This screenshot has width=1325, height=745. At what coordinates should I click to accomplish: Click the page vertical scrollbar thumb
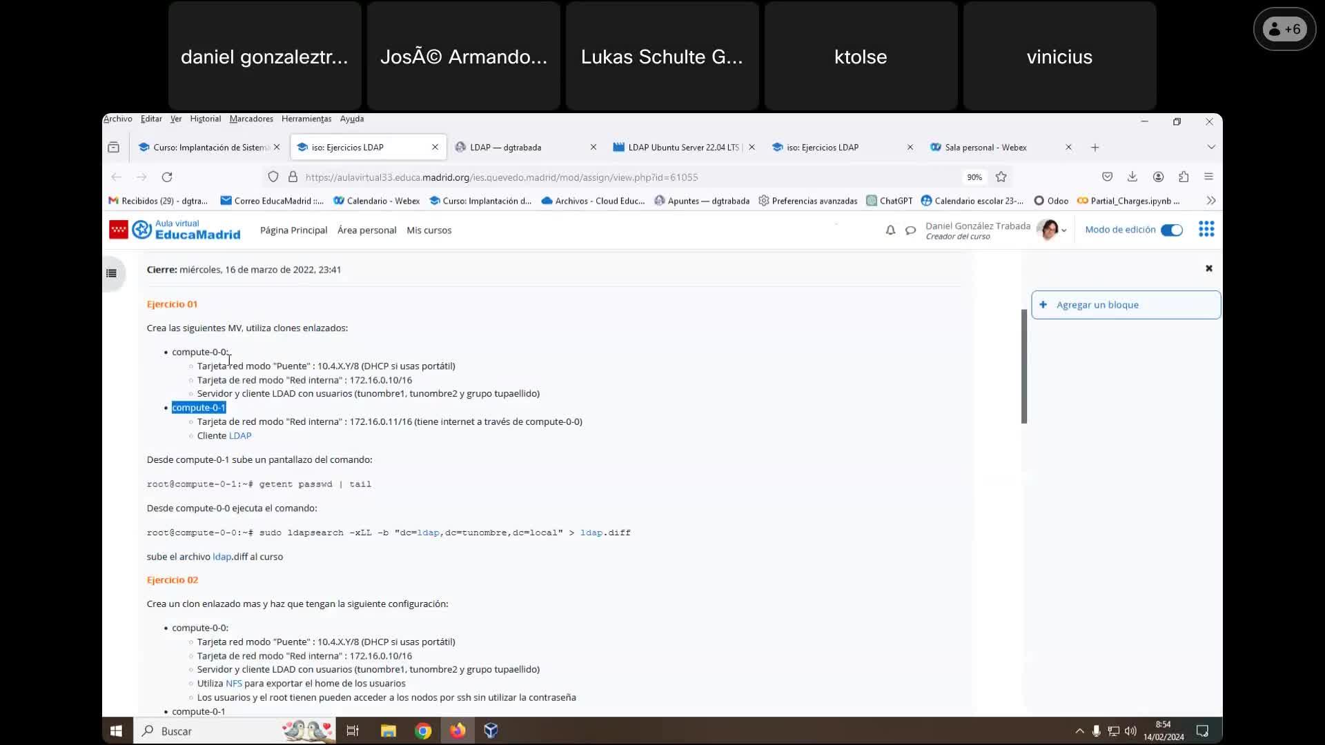coord(1024,366)
